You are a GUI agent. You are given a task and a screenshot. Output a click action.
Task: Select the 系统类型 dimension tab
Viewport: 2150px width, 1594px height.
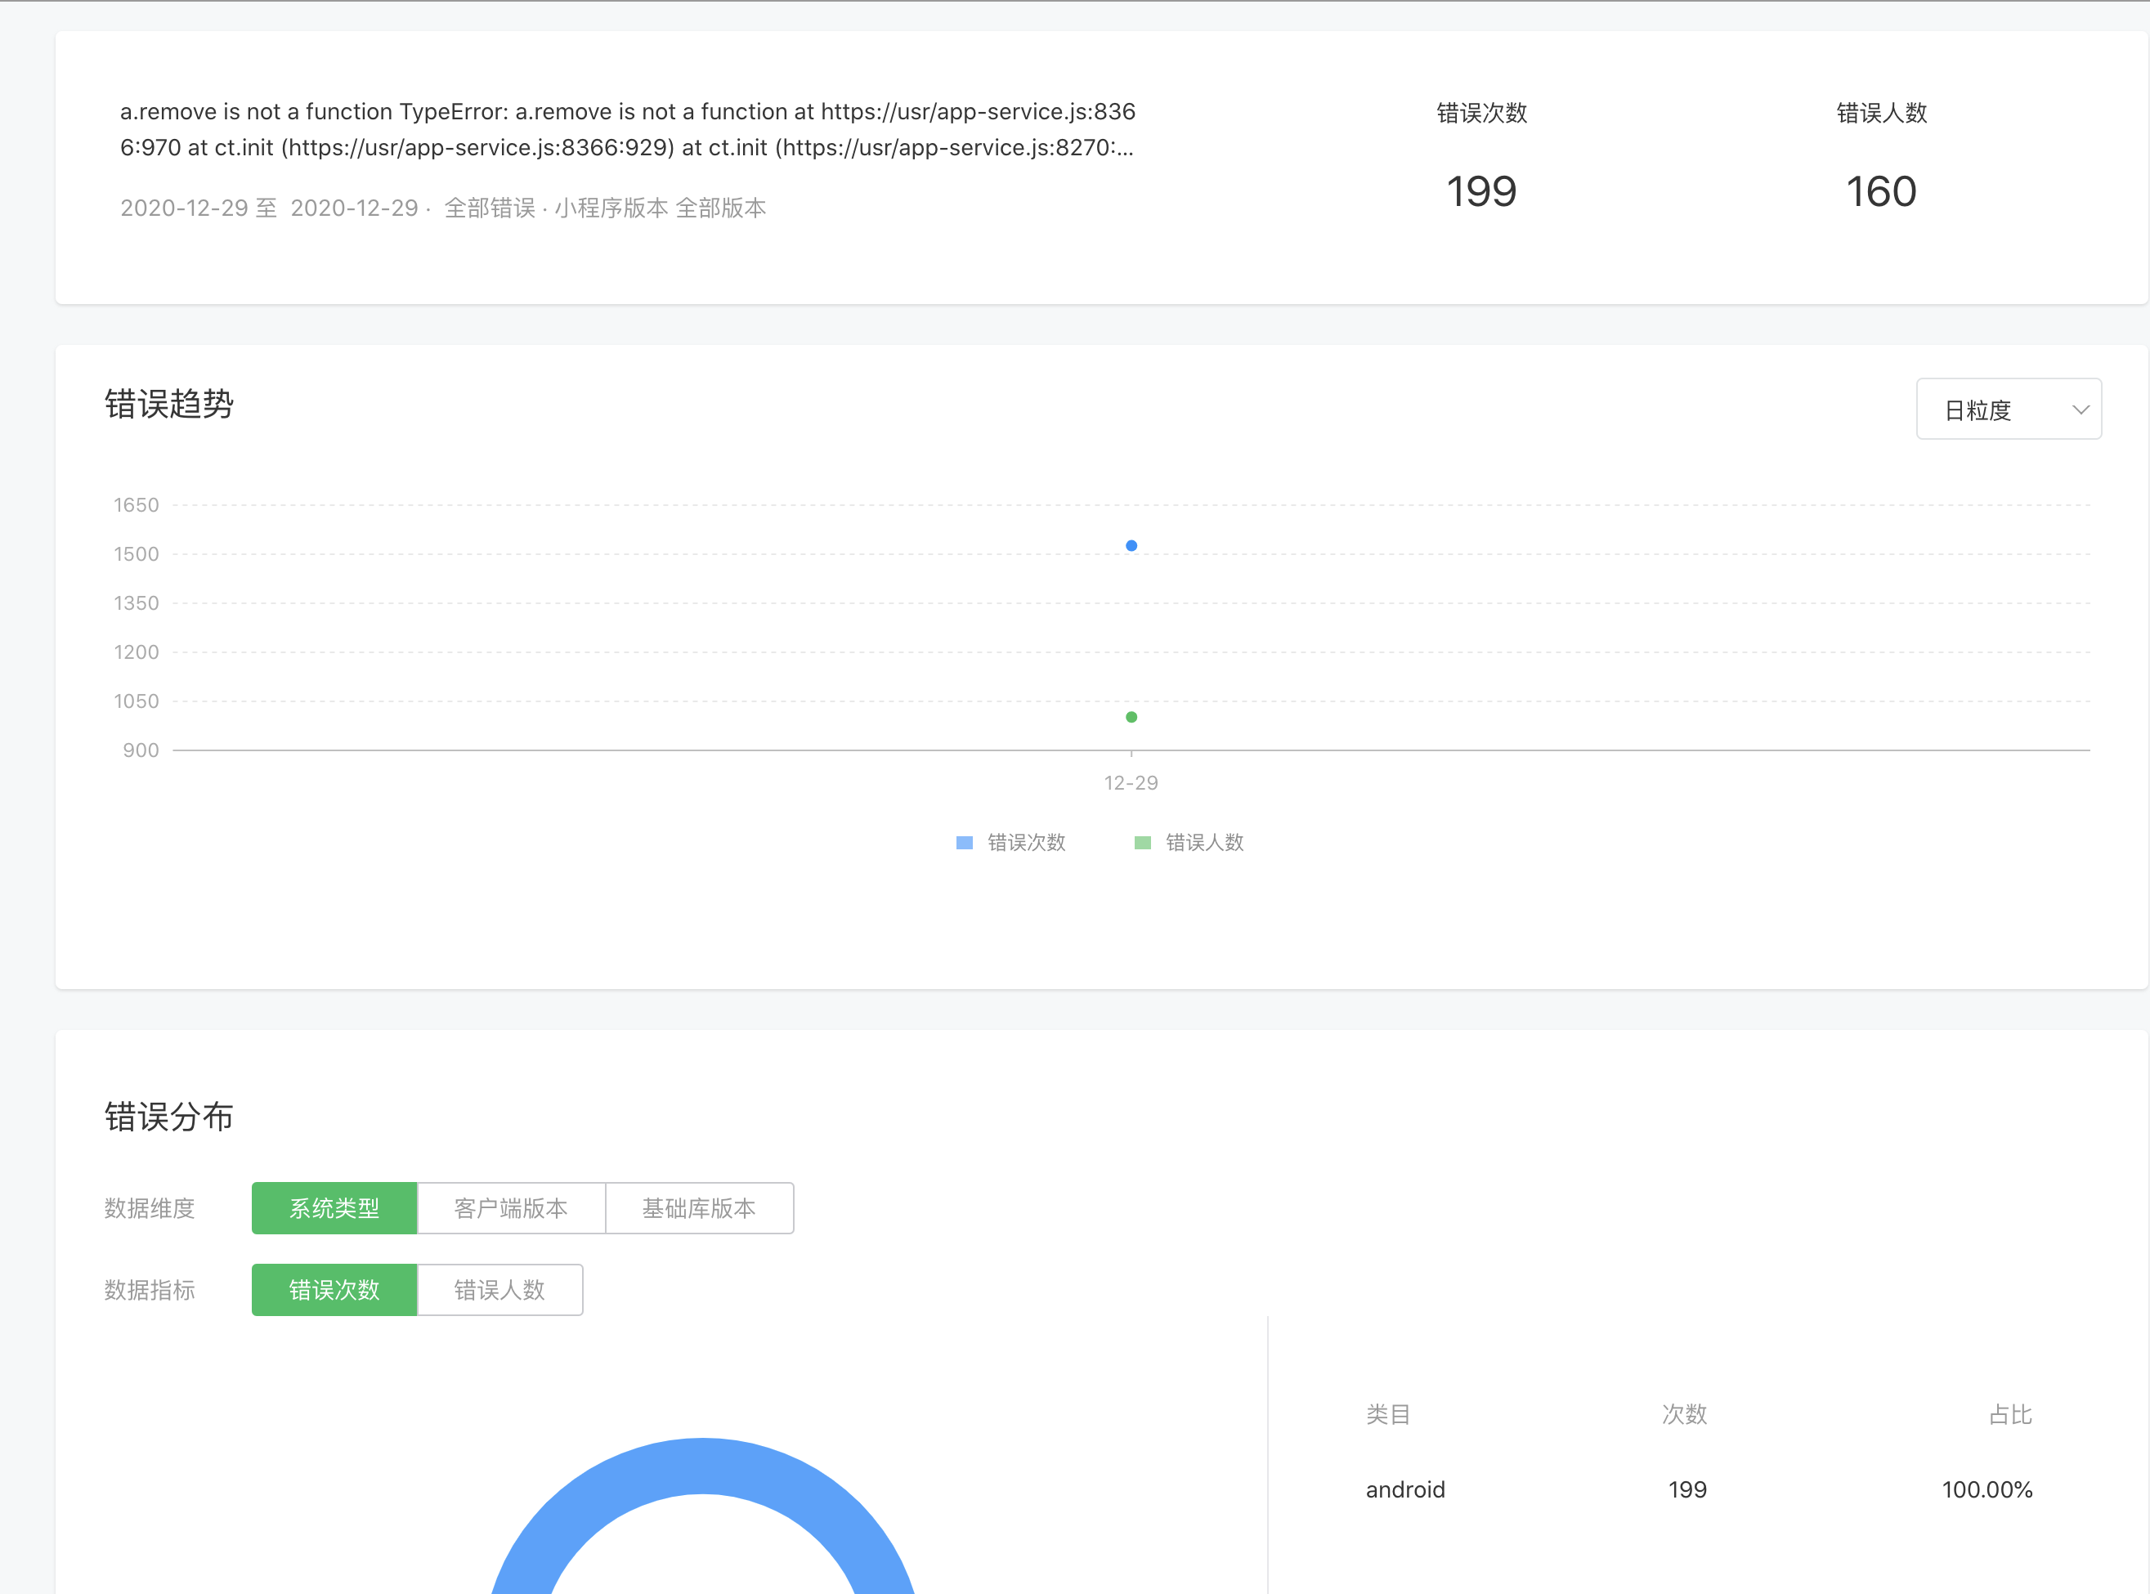coord(334,1208)
